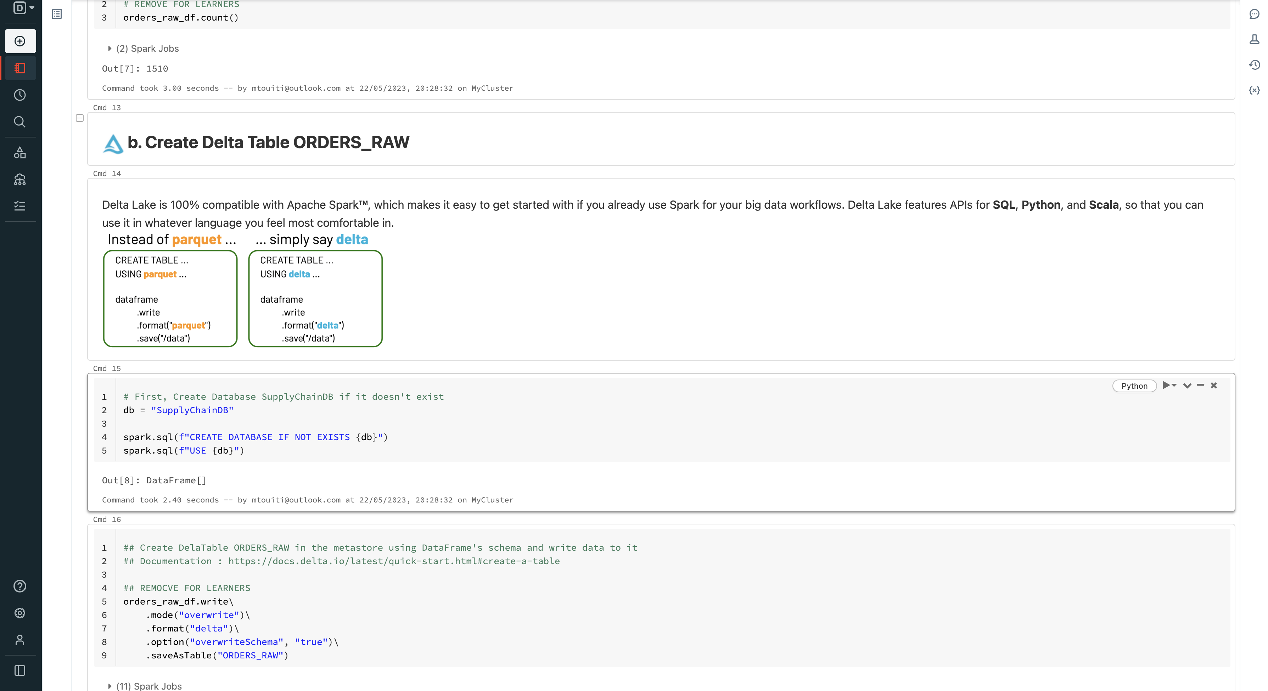Expand the (11) Spark Jobs list

point(110,686)
